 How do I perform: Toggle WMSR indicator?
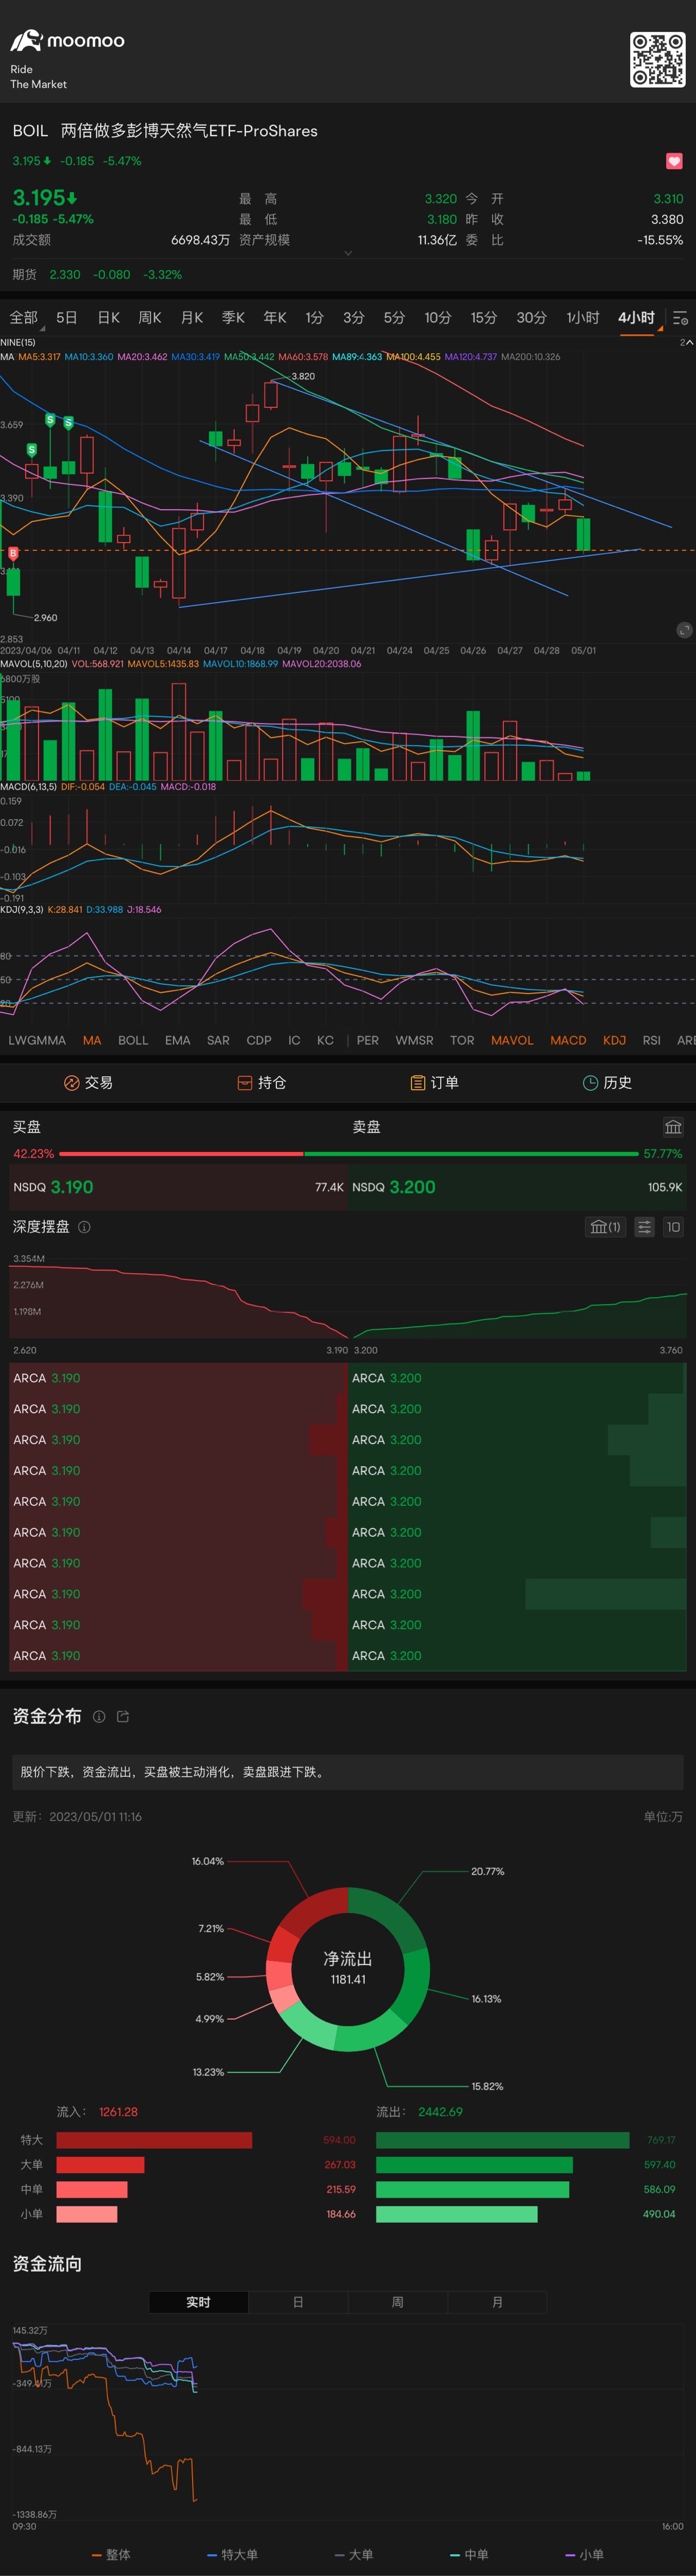tap(414, 1040)
